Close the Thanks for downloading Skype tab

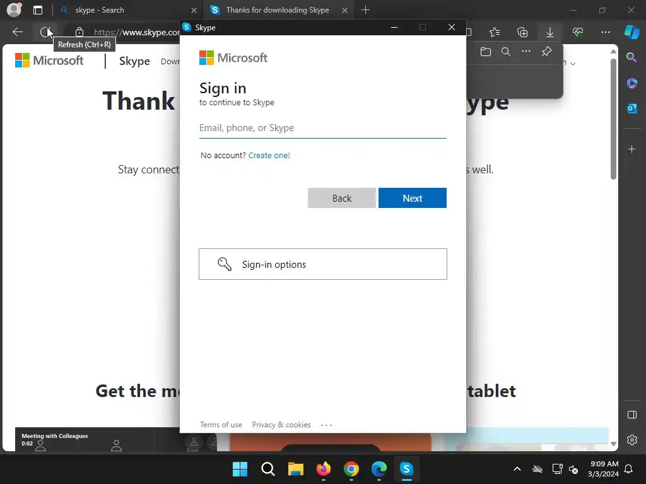click(x=345, y=10)
